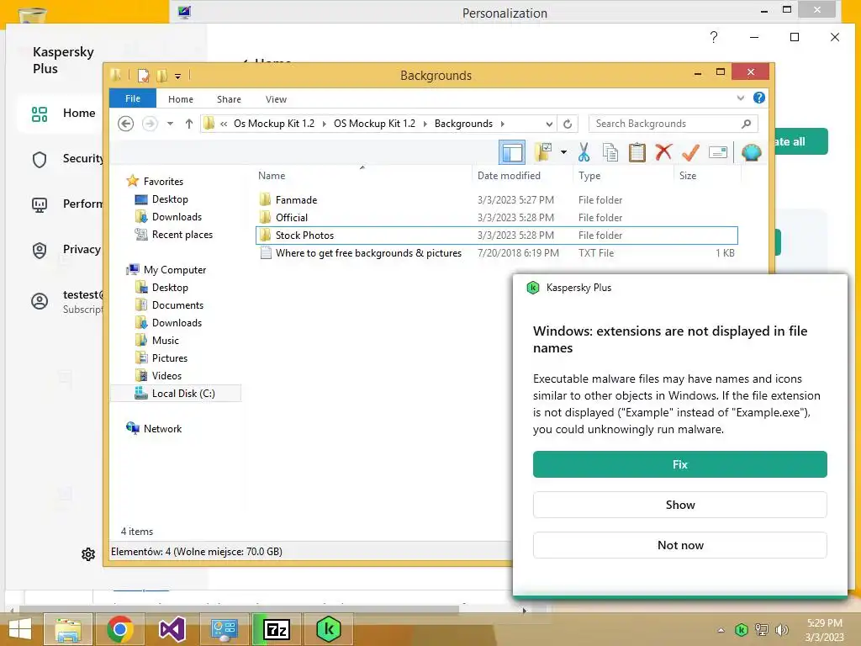
Task: Open Kaspersky settings gear icon
Action: point(87,553)
